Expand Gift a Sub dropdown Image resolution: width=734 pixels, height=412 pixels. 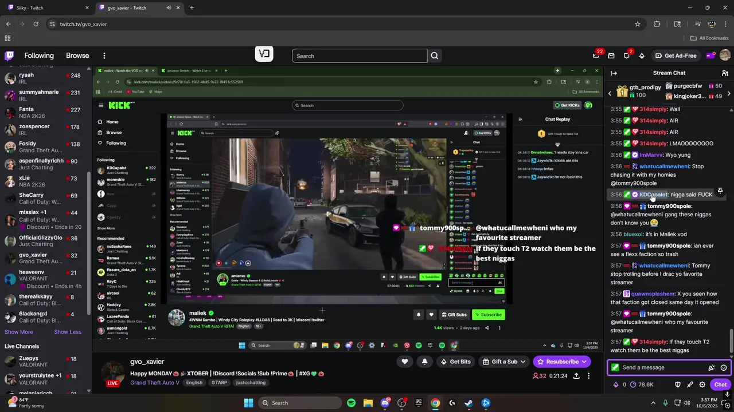(522, 362)
